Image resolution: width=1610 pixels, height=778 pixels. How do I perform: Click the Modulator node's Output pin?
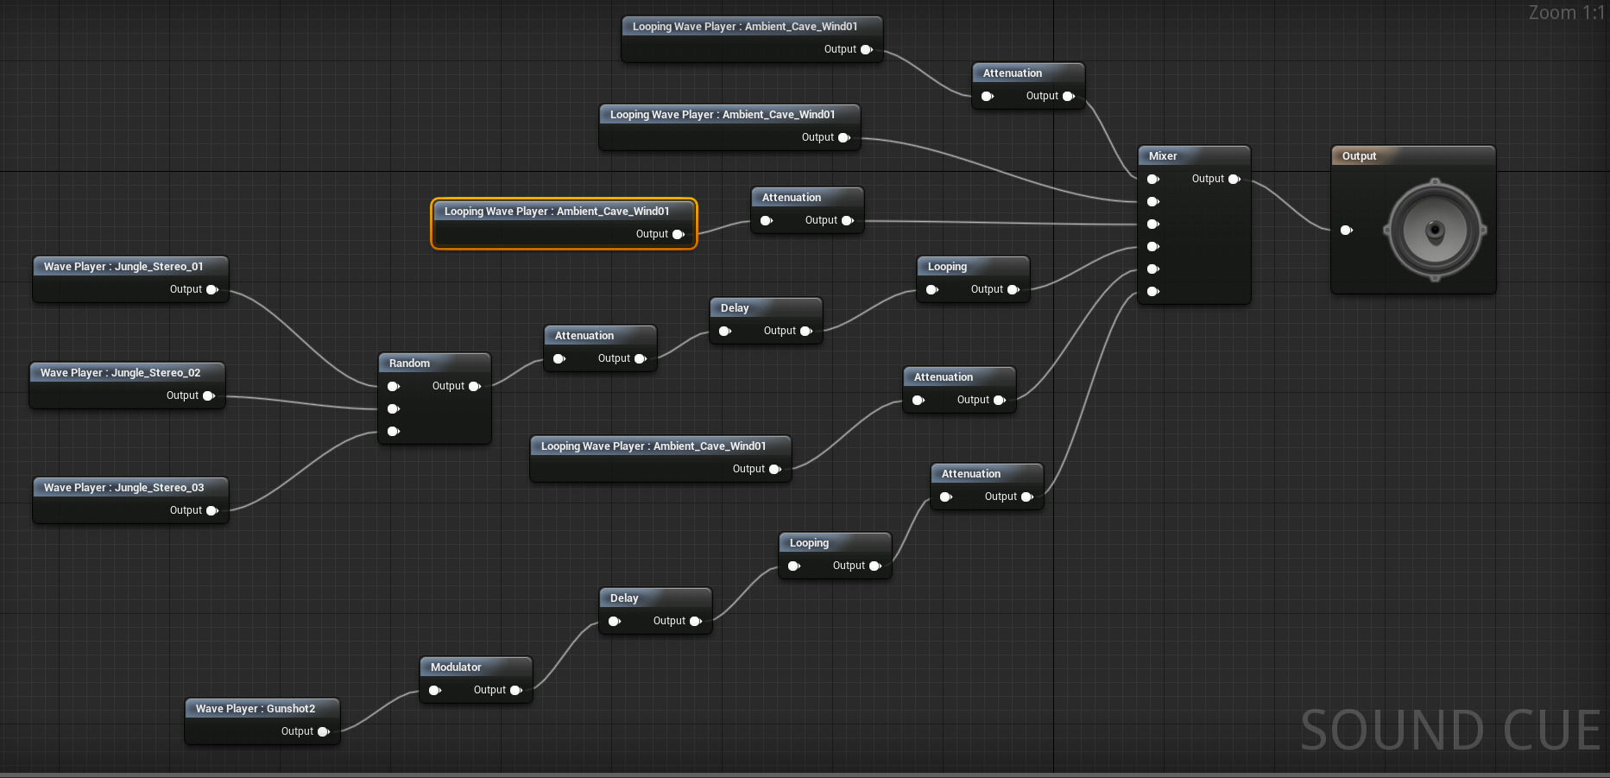tap(518, 690)
